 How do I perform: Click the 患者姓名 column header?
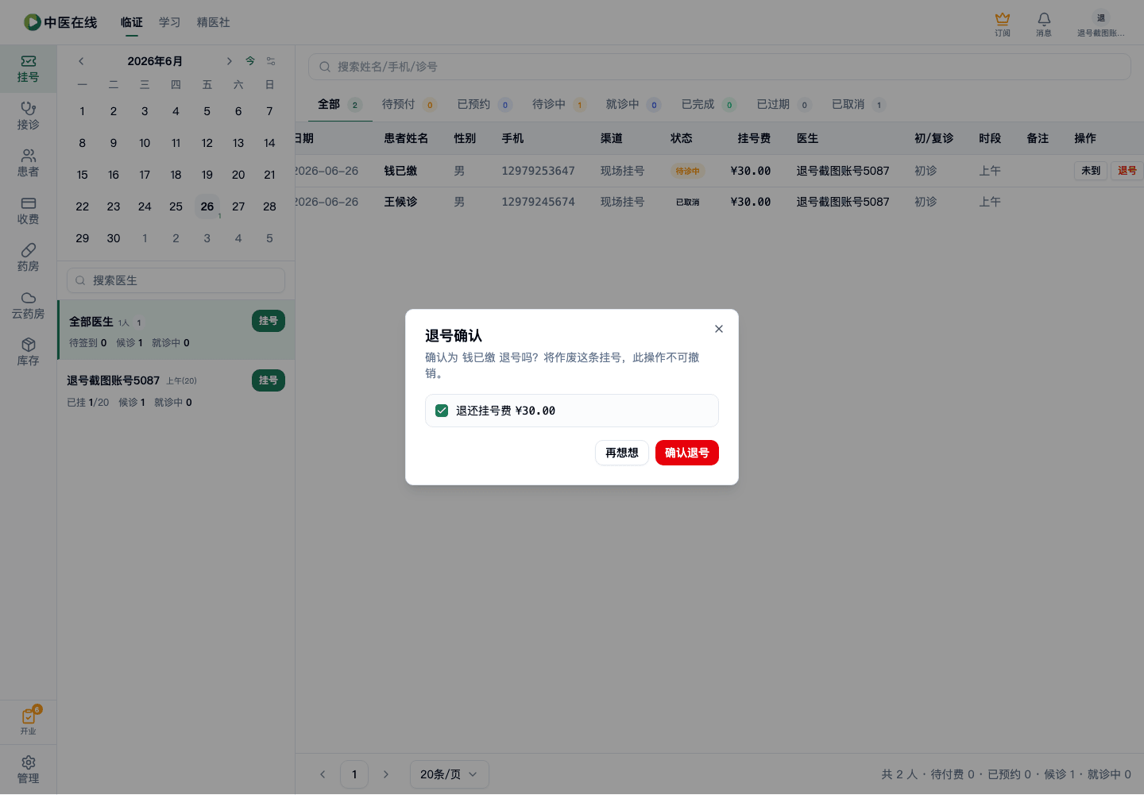coord(406,138)
